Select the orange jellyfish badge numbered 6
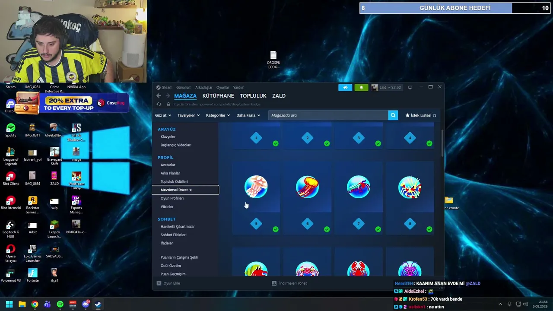The height and width of the screenshot is (311, 553). (307, 187)
